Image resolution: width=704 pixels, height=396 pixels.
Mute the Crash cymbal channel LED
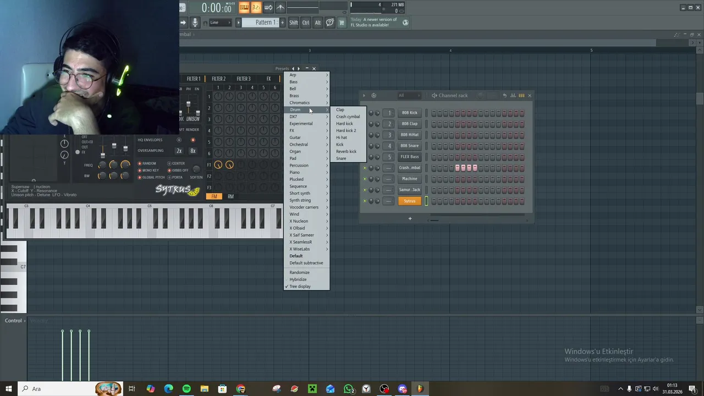(x=365, y=168)
